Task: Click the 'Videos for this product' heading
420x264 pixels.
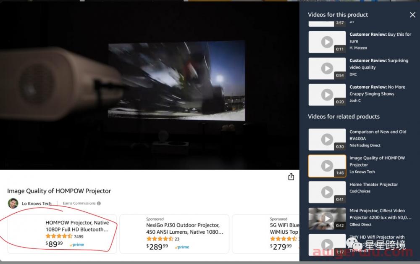Action: [338, 15]
